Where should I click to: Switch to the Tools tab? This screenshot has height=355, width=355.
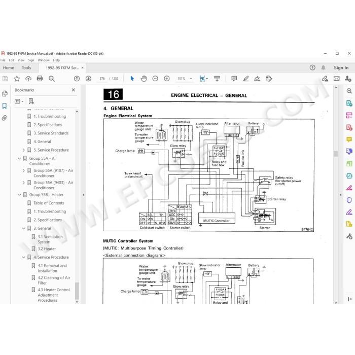pos(26,67)
